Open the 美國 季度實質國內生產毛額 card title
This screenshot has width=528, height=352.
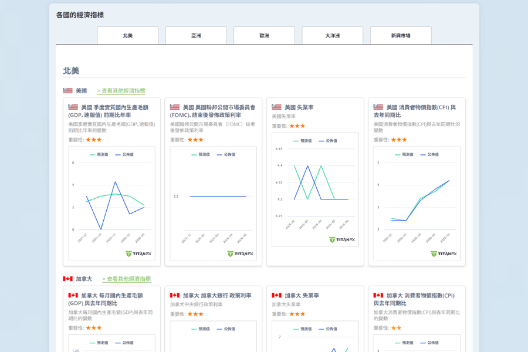coord(109,111)
